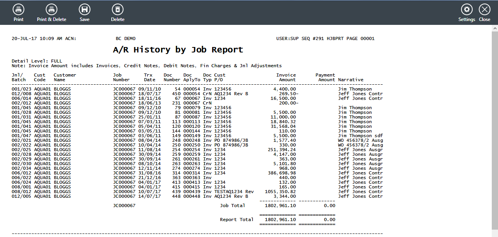Click the "Trx Date" column header
Viewport: 498px width, 237px height.
(x=150, y=77)
